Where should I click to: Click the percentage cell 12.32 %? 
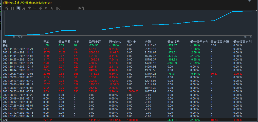pos(114,84)
